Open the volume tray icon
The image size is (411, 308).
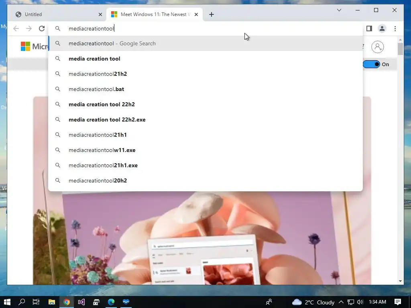coord(360,302)
